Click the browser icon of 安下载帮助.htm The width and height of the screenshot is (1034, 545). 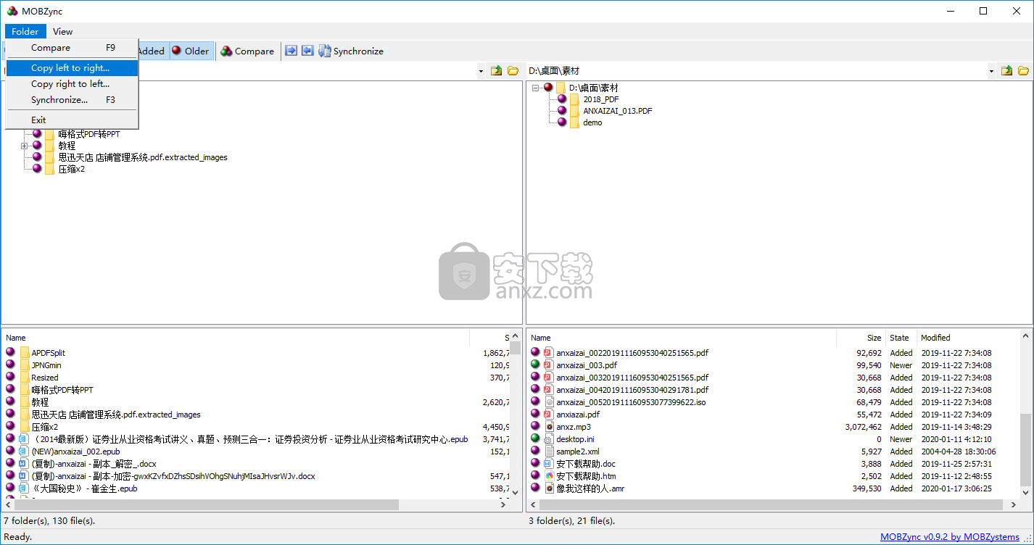pyautogui.click(x=548, y=476)
